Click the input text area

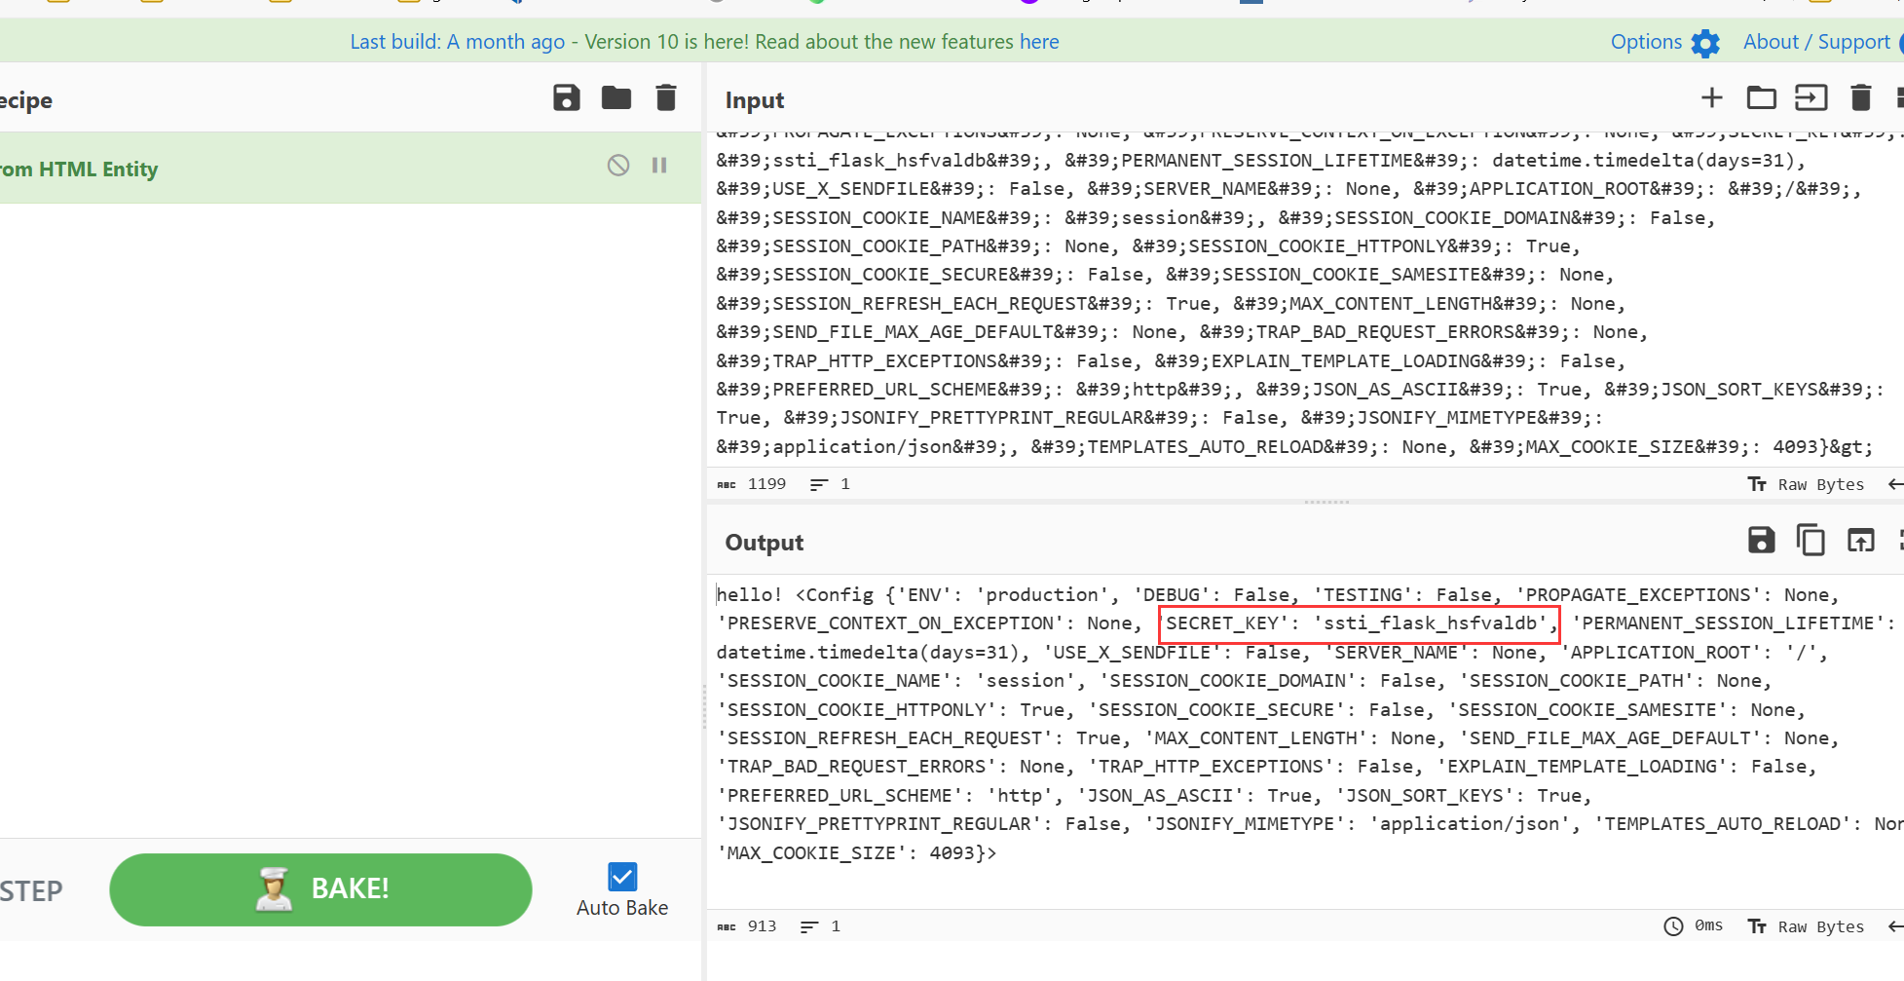(x=1305, y=297)
